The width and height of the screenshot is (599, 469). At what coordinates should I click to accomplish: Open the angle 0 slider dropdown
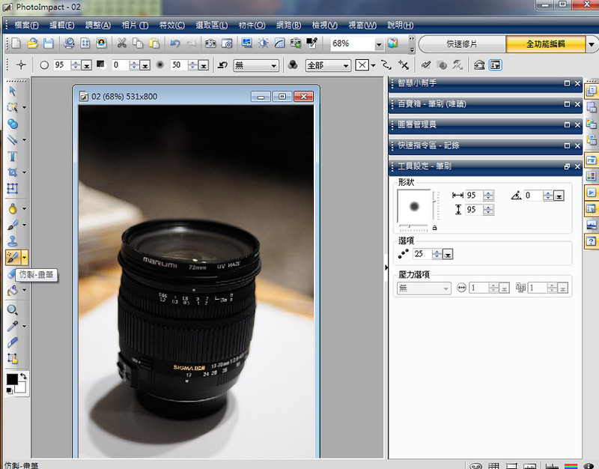pyautogui.click(x=559, y=196)
